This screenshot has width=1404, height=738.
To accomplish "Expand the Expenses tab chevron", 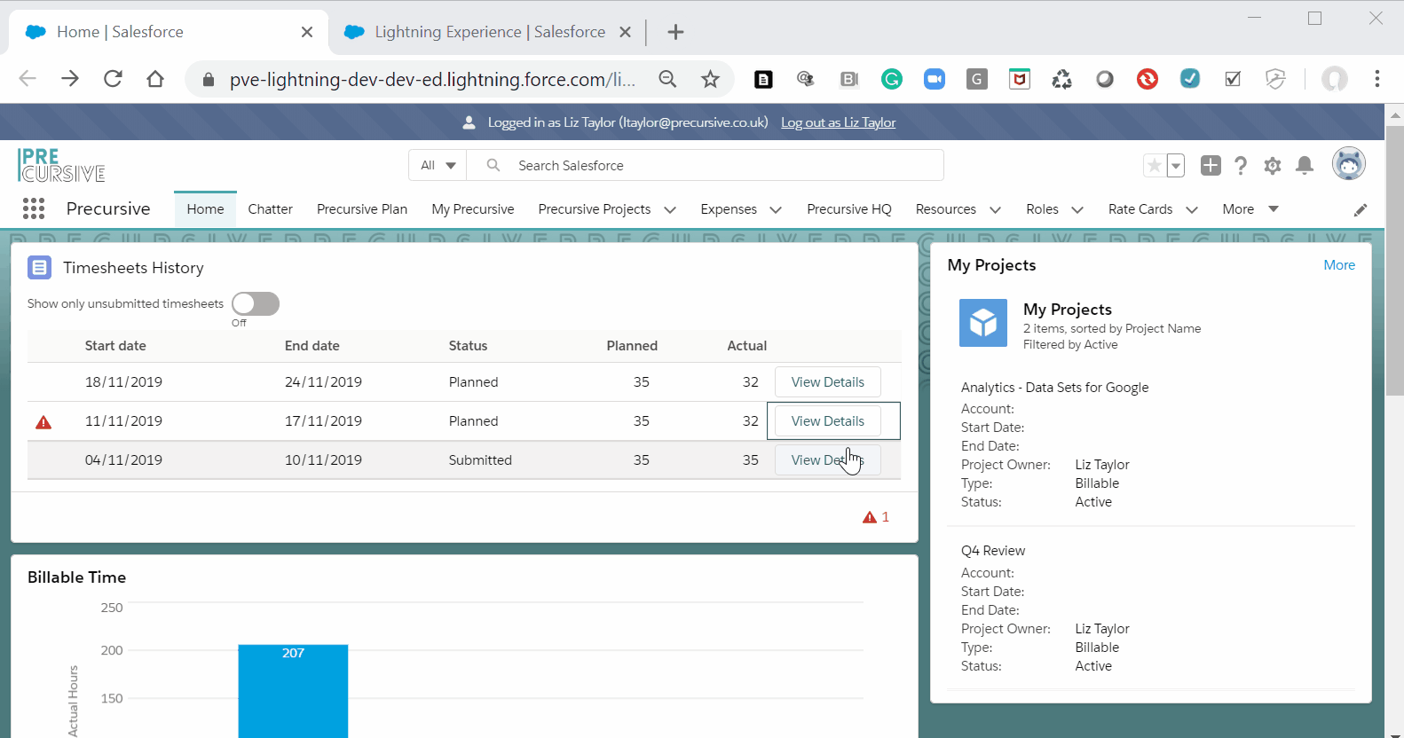I will [x=776, y=210].
